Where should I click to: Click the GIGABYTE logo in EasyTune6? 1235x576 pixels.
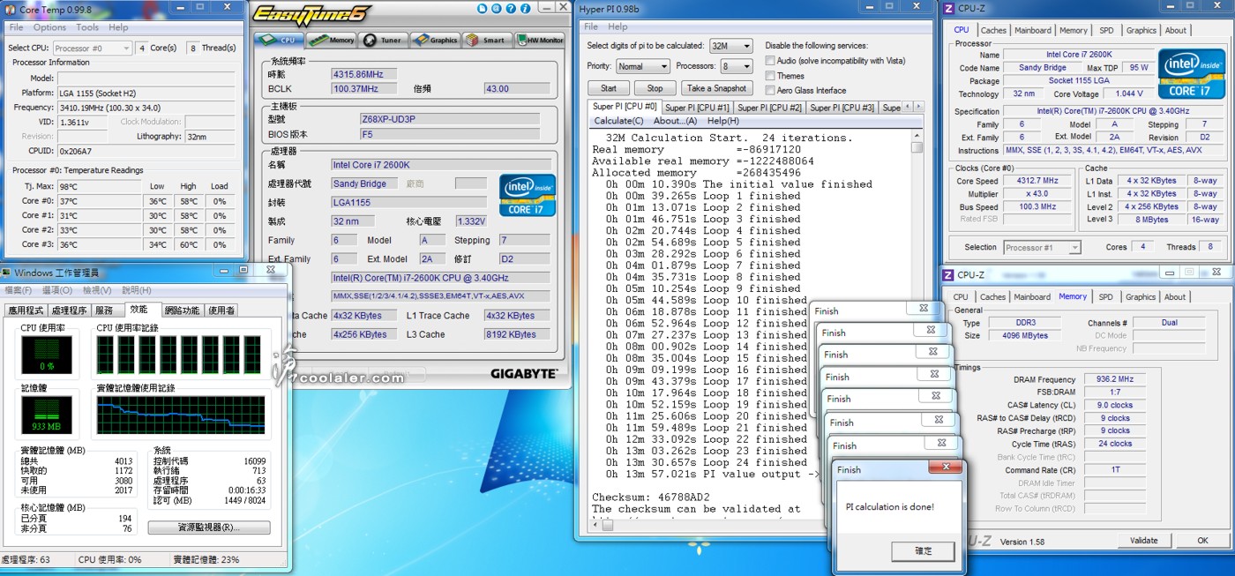coord(524,373)
